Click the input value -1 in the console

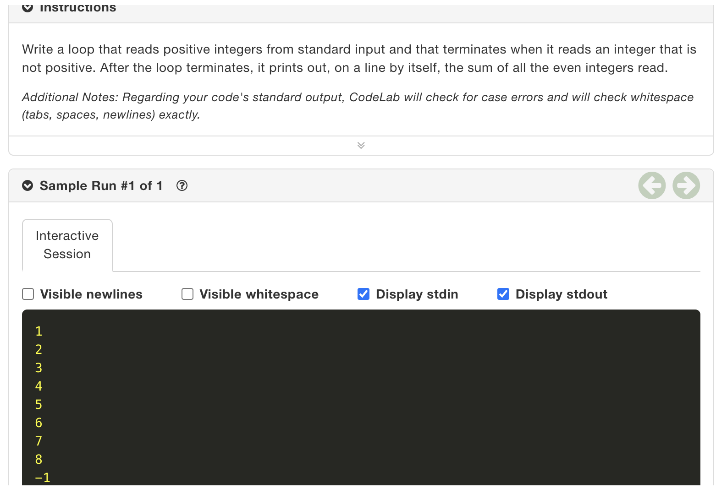[43, 478]
